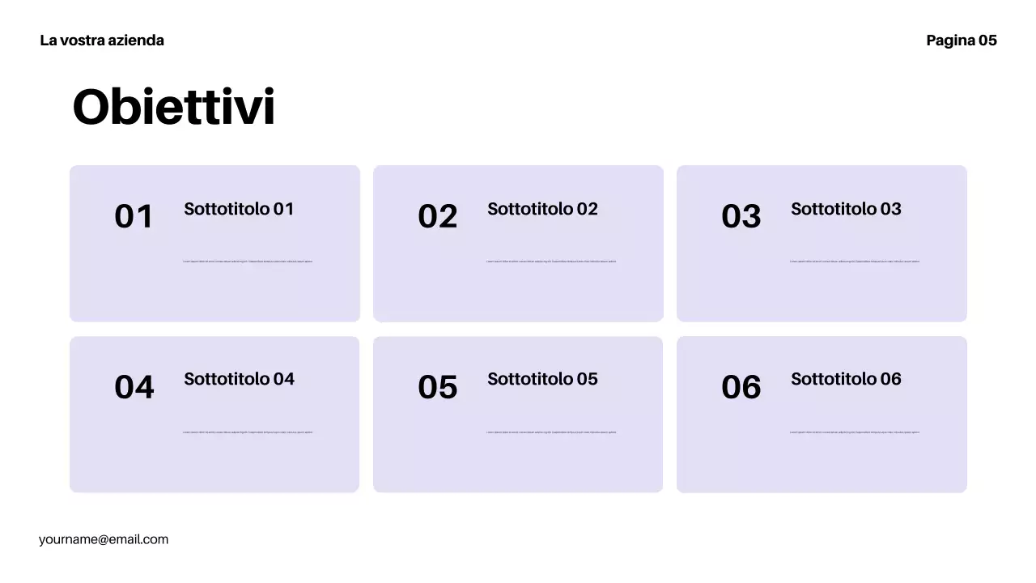This screenshot has height=583, width=1036.
Task: Select the small body text under Sottotitolo 06
Action: 855,432
